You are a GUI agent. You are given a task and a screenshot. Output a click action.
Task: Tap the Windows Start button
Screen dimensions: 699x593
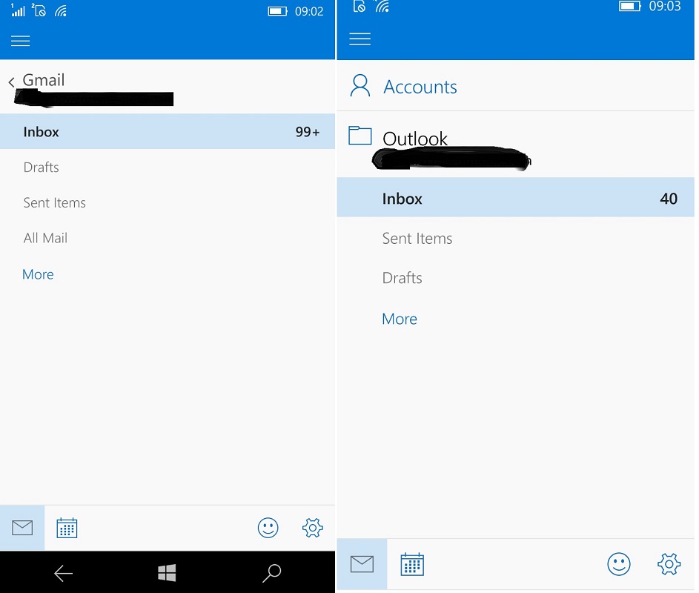(x=168, y=573)
